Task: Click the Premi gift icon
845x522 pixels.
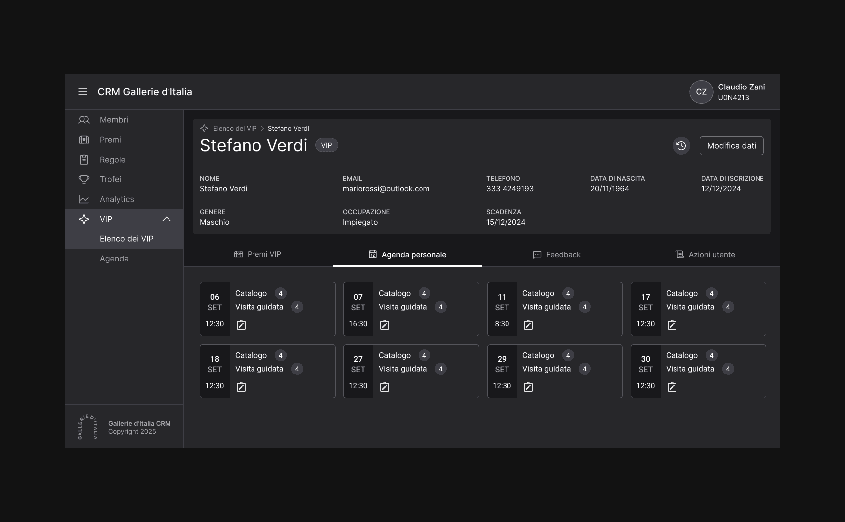Action: tap(84, 140)
